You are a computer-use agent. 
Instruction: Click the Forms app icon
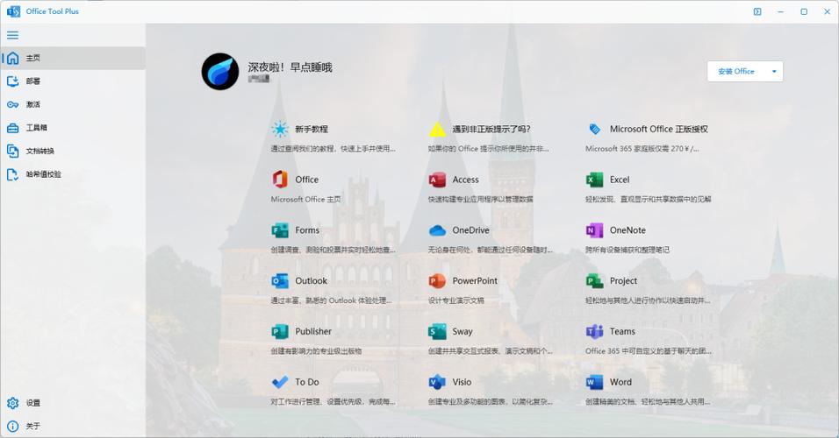(x=279, y=230)
